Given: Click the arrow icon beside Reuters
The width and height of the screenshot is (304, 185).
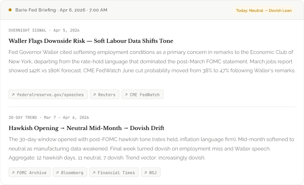Looking at the screenshot, I should (95, 95).
